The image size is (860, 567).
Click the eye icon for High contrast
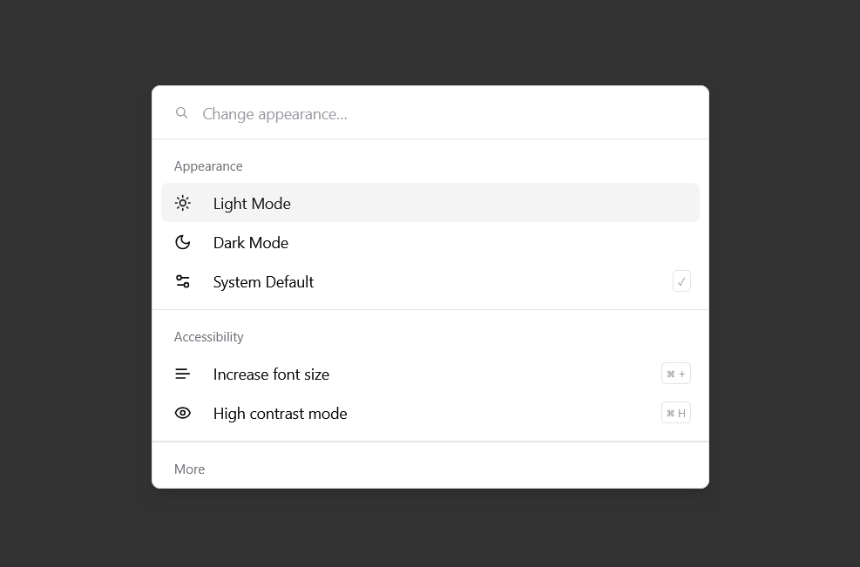click(183, 413)
